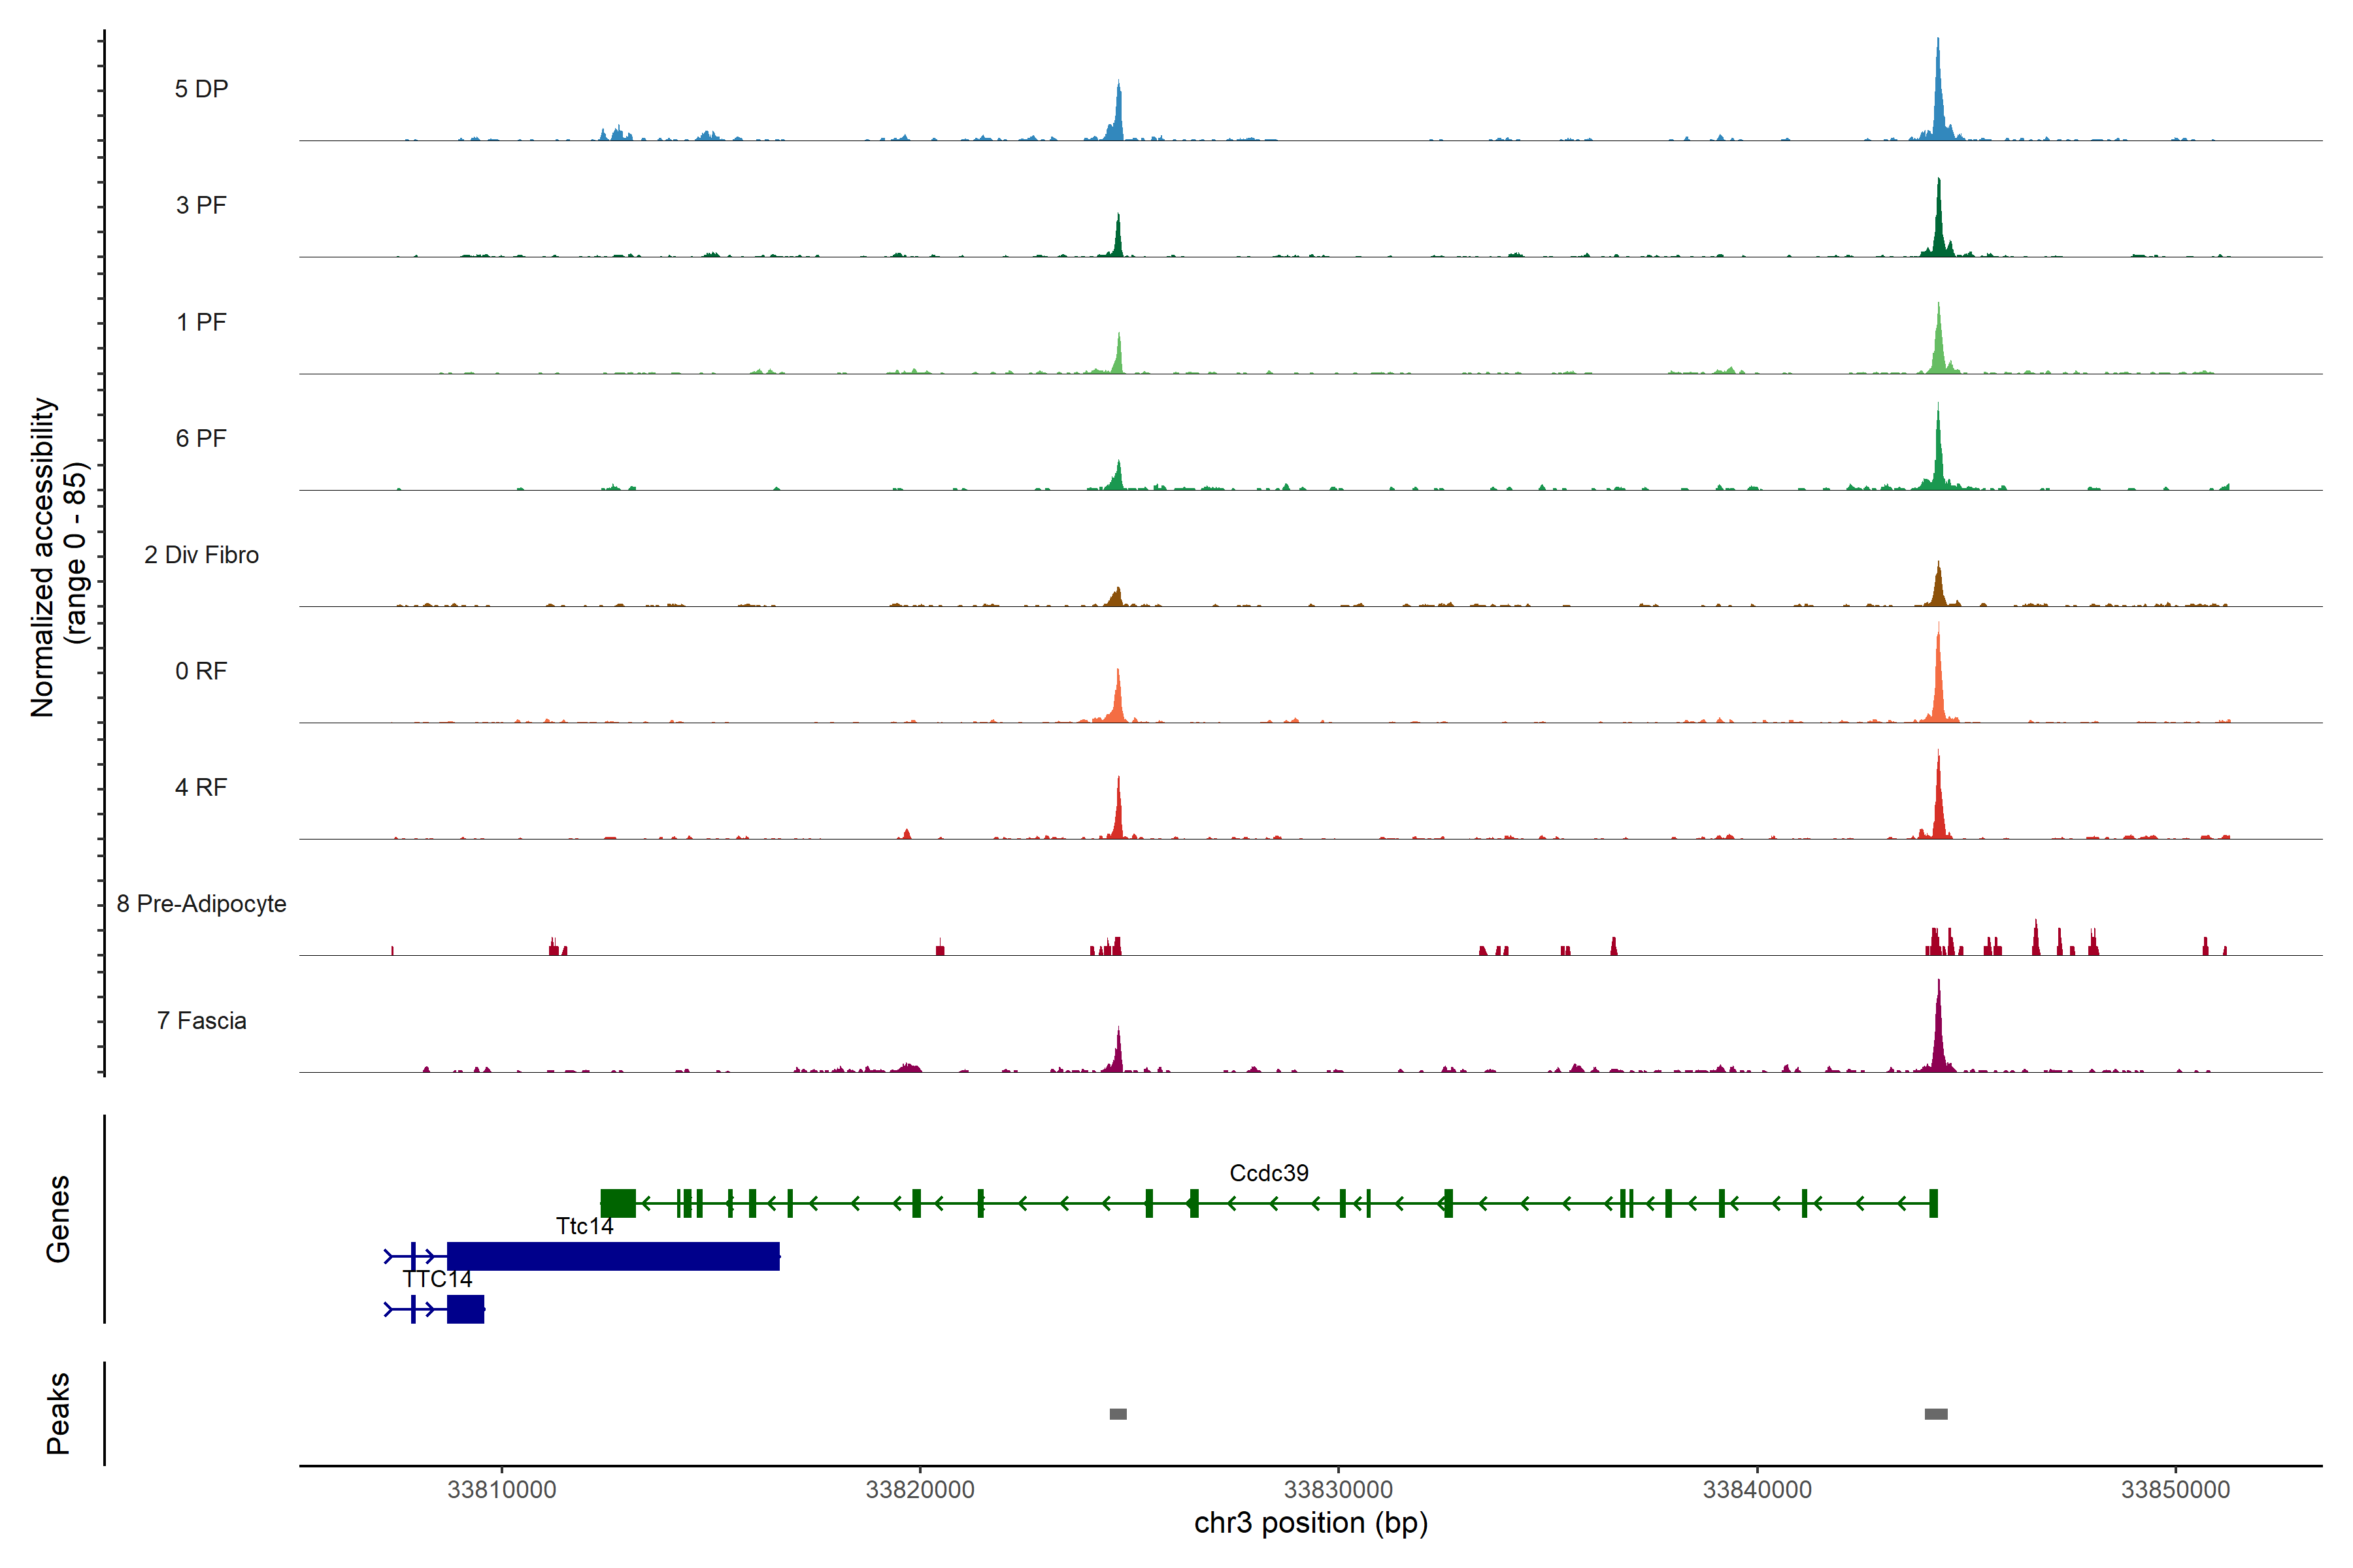
Task: Click the 2 Div Fibro track label
Action: [x=201, y=555]
